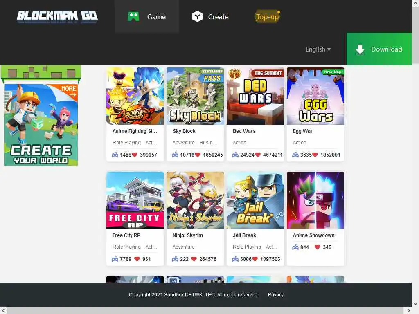The height and width of the screenshot is (314, 419).
Task: Click heart icon on Jail Break card
Action: [255, 259]
